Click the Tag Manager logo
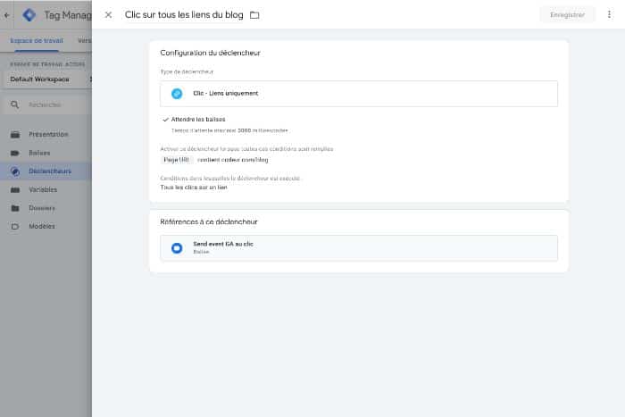This screenshot has width=625, height=417. tap(29, 15)
